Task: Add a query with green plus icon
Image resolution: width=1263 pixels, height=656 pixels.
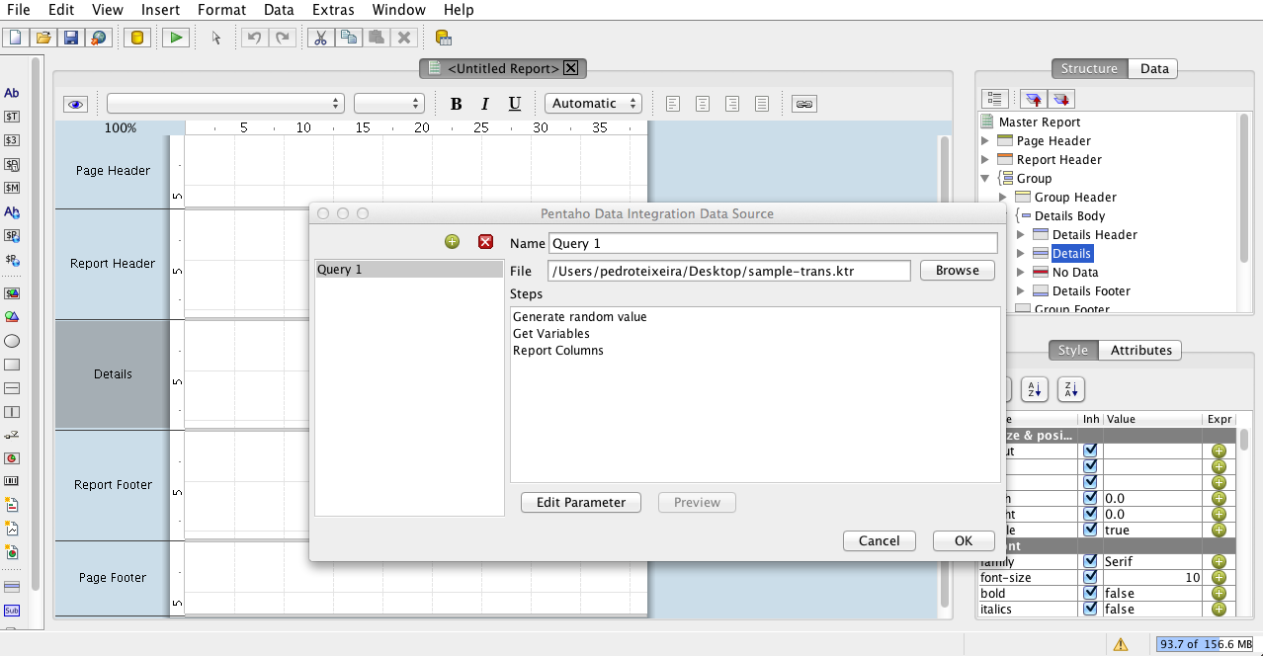Action: pos(453,242)
